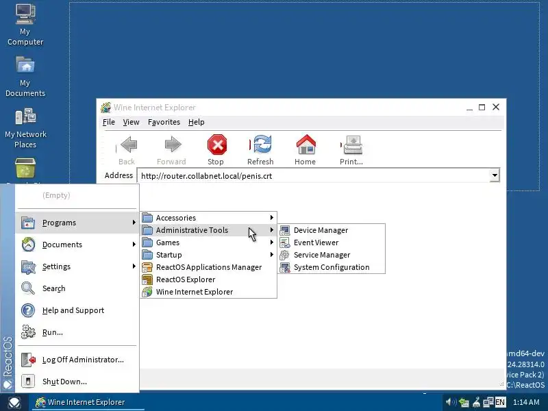Screen dimensions: 548x411
Task: Maximize the Wine Internet Explorer window
Action: (x=482, y=108)
